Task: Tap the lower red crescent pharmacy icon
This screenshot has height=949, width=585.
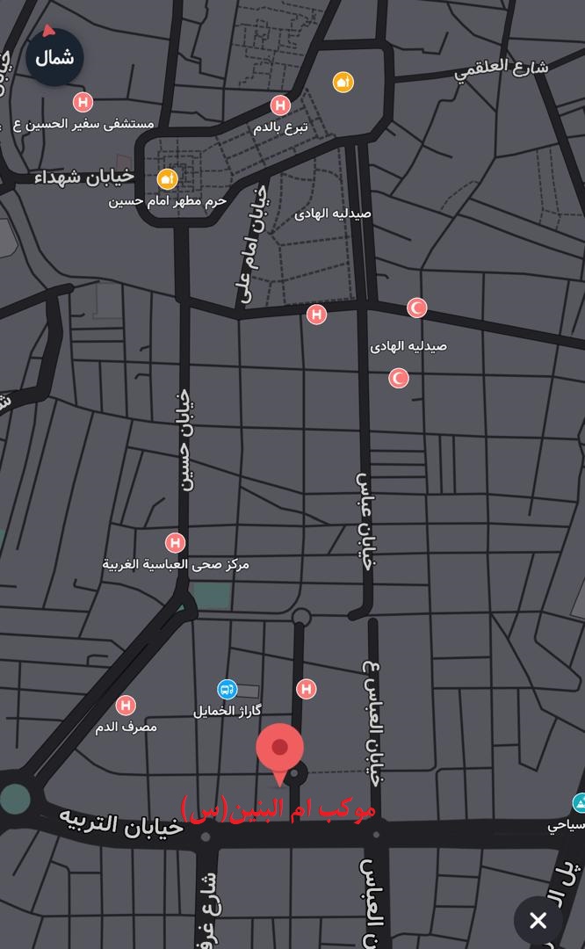Action: 399,378
